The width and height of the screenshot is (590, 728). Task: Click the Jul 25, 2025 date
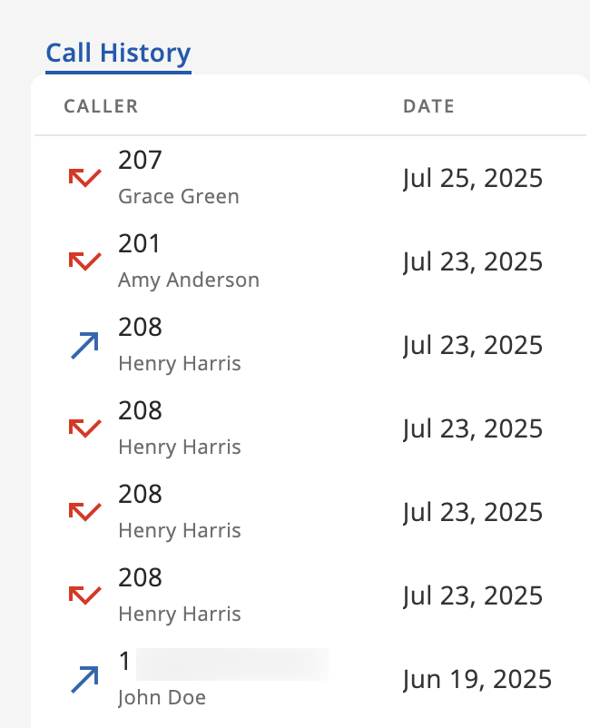click(x=472, y=178)
